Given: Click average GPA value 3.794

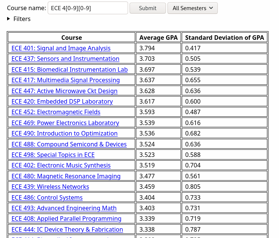Looking at the screenshot, I should [x=147, y=48].
